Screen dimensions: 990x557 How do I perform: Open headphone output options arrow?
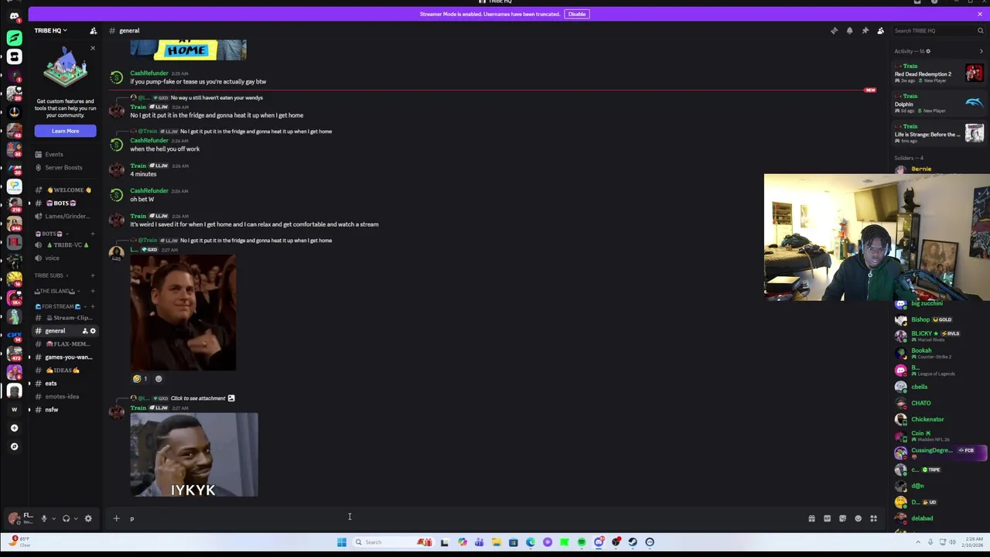75,518
